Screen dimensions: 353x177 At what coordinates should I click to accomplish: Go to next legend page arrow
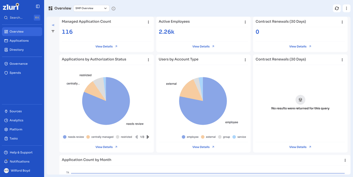[148, 137]
